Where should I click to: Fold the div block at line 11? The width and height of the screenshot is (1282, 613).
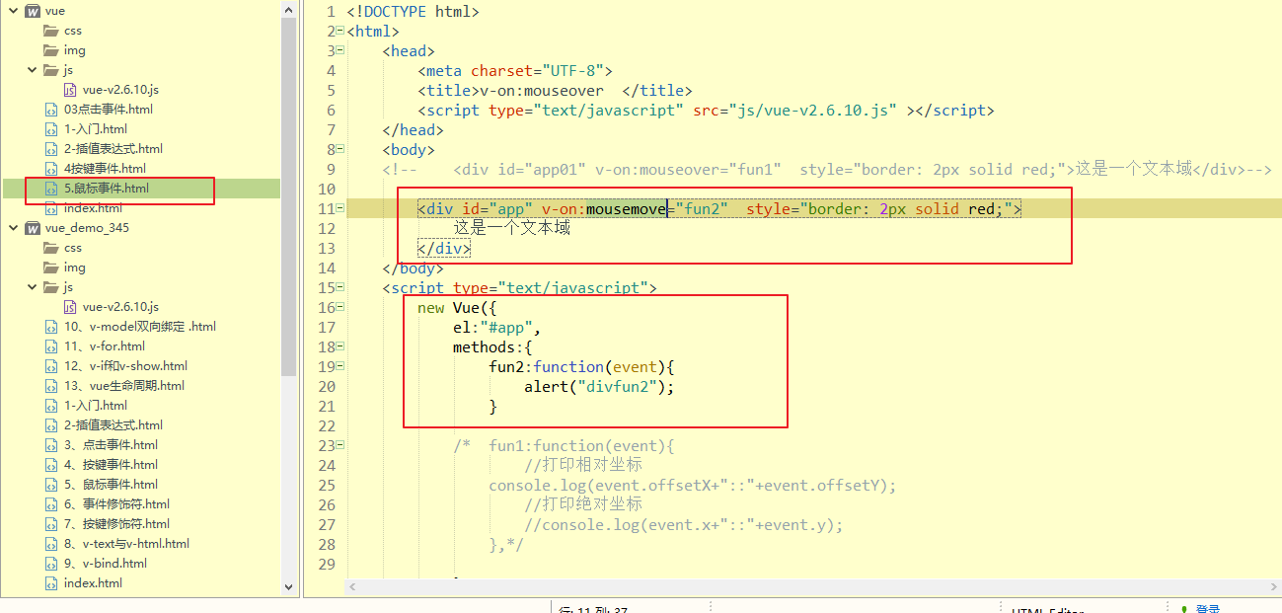click(339, 208)
